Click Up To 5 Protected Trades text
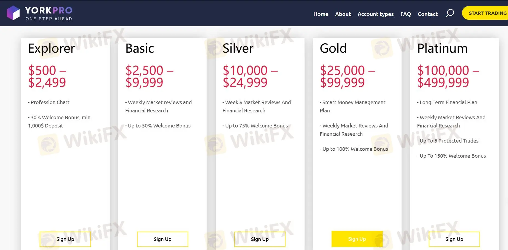Image resolution: width=508 pixels, height=250 pixels. (448, 141)
